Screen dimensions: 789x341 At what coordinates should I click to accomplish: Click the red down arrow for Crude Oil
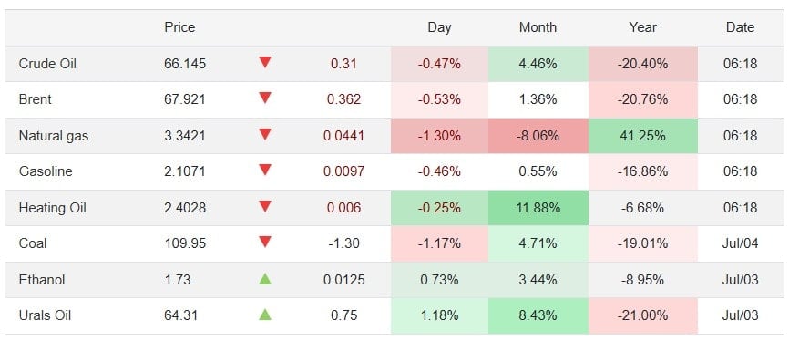(x=265, y=63)
